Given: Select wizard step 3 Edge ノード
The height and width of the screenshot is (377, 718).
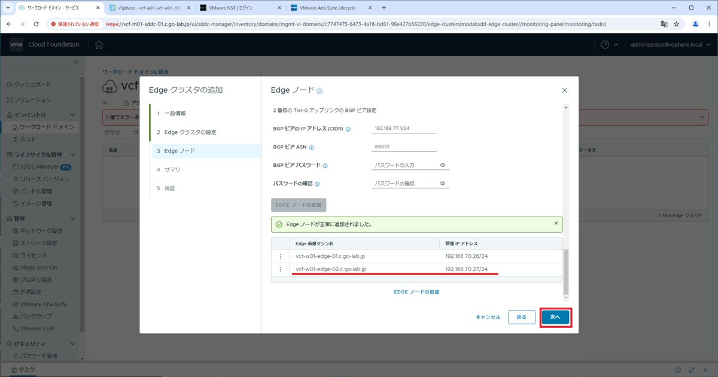Looking at the screenshot, I should point(205,151).
